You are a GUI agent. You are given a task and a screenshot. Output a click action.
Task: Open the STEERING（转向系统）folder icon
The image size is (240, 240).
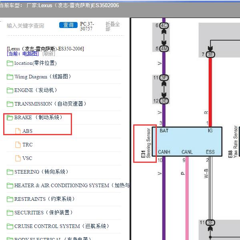pos(10,172)
